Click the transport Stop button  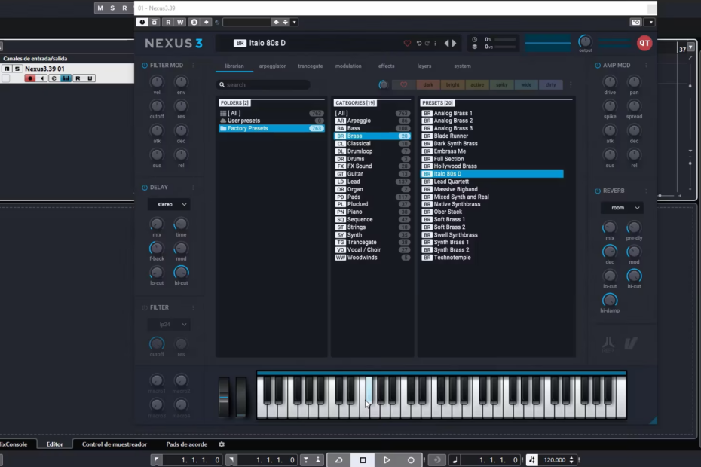pyautogui.click(x=363, y=460)
